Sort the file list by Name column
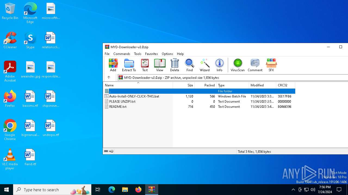 pyautogui.click(x=138, y=85)
